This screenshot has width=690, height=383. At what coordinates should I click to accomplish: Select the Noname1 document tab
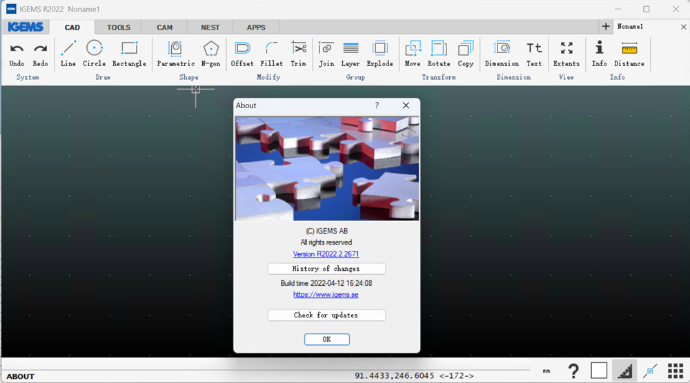(630, 26)
